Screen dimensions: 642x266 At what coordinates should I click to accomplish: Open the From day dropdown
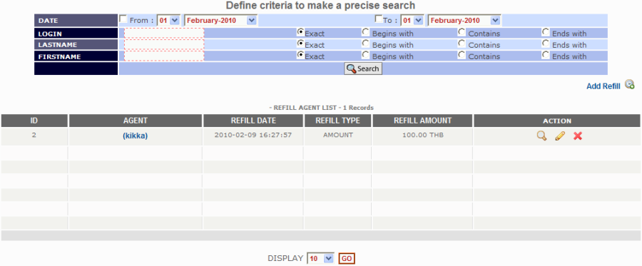point(168,20)
